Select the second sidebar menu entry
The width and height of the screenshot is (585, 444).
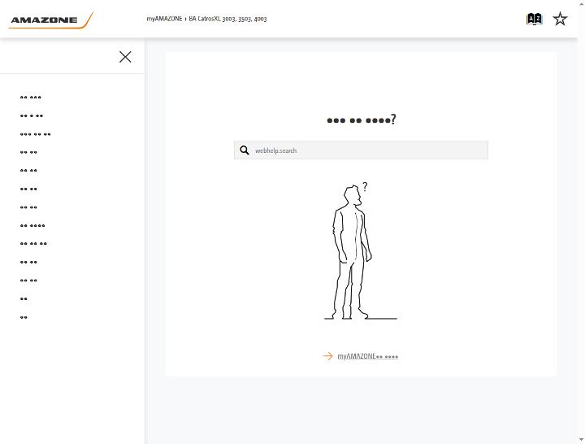32,115
